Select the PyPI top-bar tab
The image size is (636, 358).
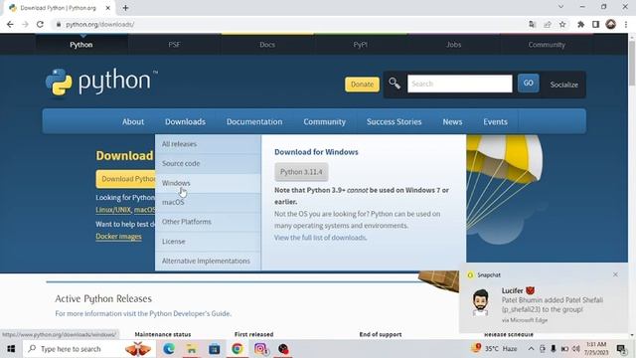[360, 45]
